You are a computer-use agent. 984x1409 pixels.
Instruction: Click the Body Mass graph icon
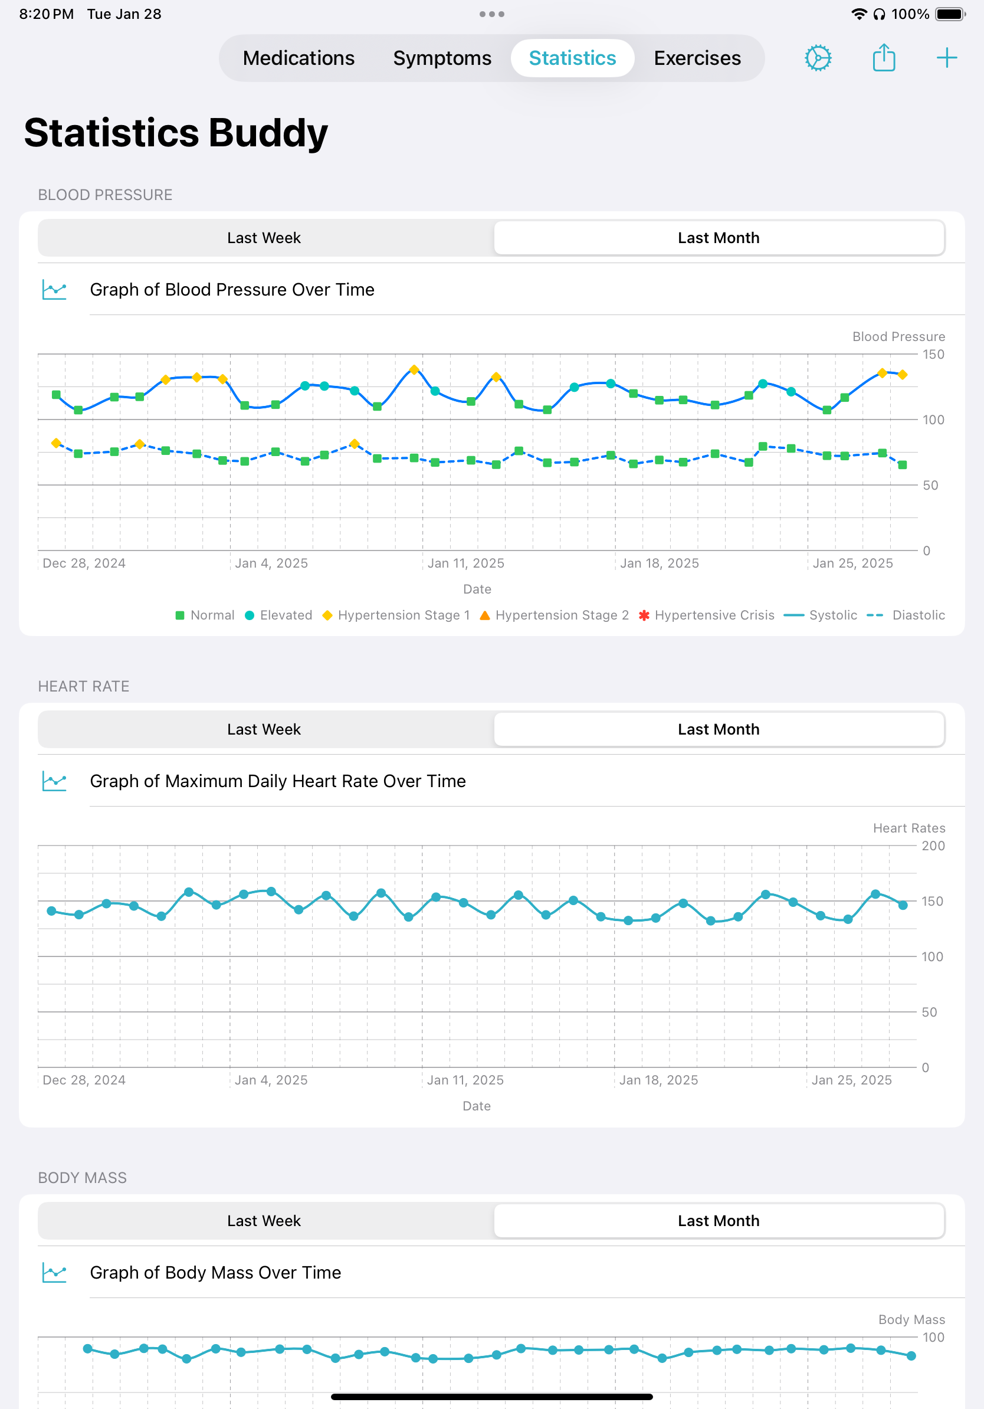[x=54, y=1272]
